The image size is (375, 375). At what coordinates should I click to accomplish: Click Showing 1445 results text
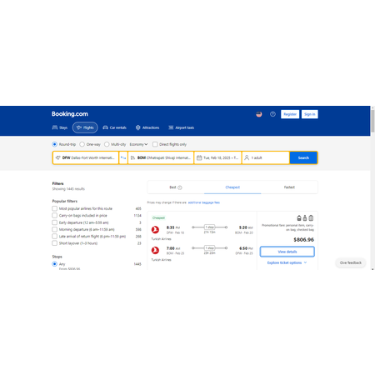[68, 189]
